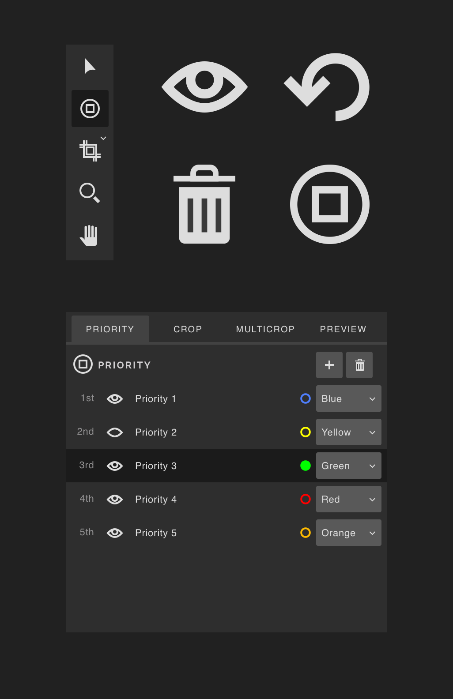Toggle visibility of Priority 5
This screenshot has height=699, width=453.
[x=115, y=533]
